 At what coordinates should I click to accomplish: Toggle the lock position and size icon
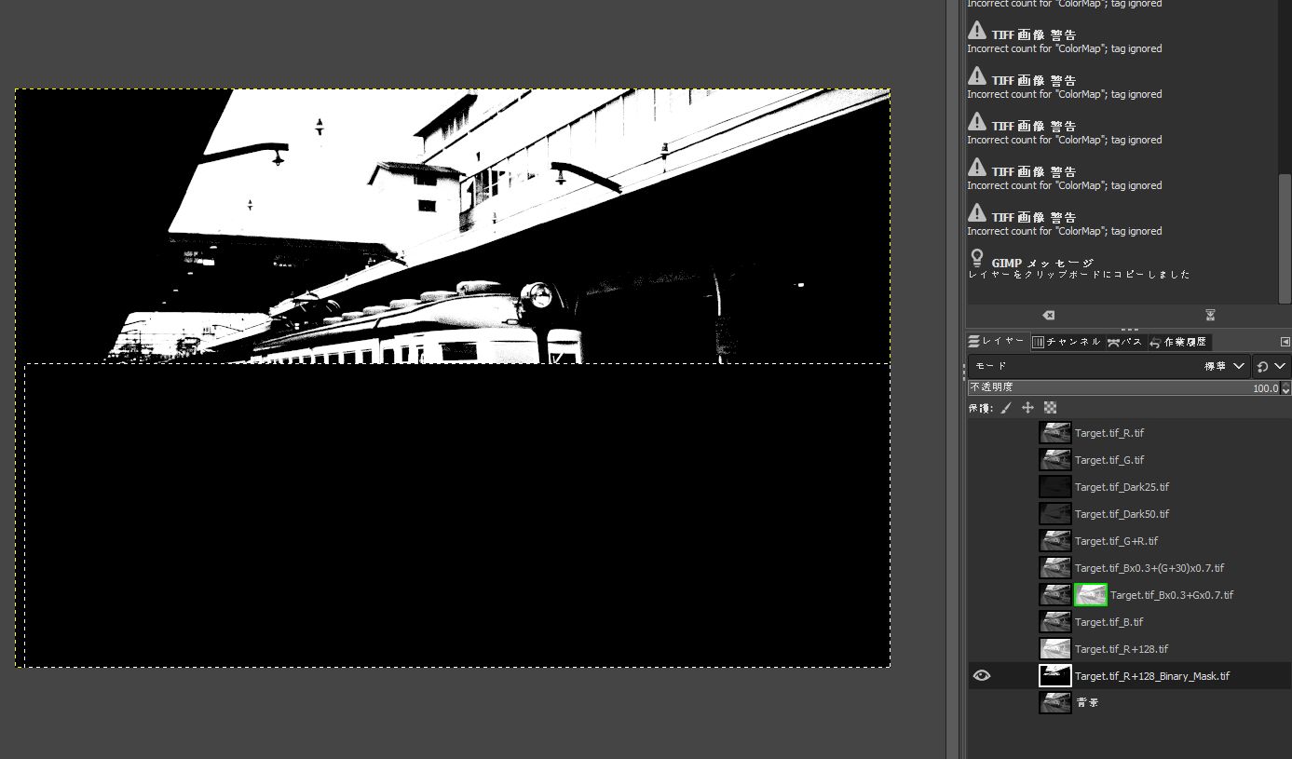[x=1028, y=408]
